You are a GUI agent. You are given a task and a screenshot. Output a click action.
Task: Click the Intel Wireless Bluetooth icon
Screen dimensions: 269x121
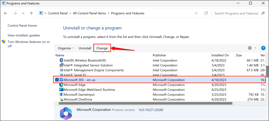(x=61, y=60)
